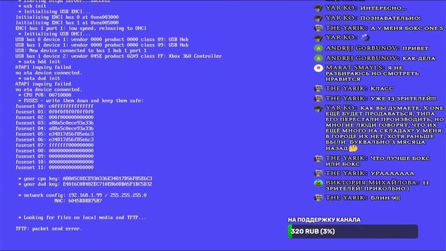Click the '* usb init' boot line

32,6
